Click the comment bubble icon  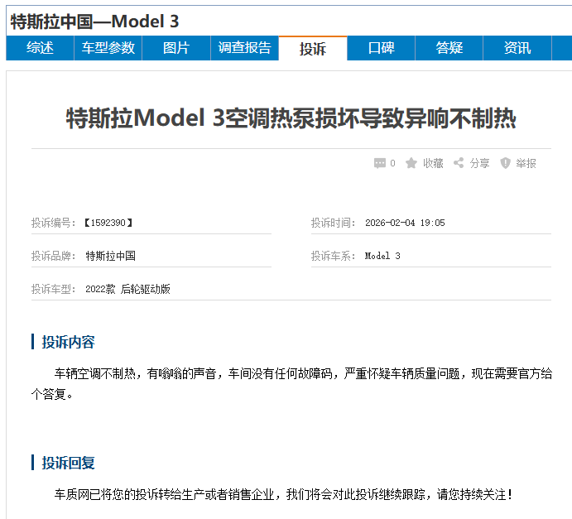tap(379, 163)
